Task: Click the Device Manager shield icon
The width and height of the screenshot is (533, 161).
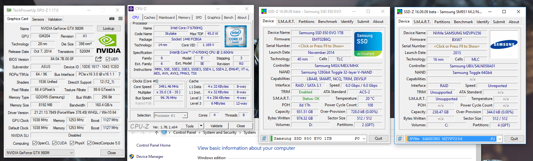Action: point(132,156)
